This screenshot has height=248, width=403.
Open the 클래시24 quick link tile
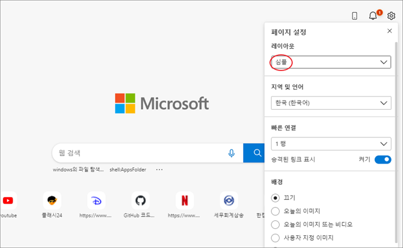(52, 201)
